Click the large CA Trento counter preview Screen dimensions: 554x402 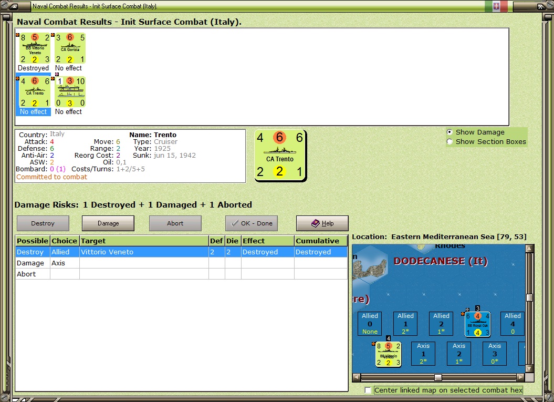click(280, 156)
